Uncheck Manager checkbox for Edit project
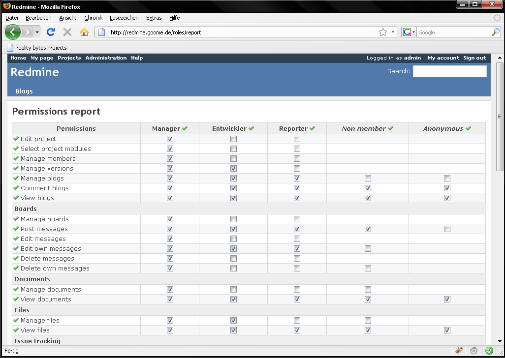Screen dimensions: 505x358 coord(170,139)
